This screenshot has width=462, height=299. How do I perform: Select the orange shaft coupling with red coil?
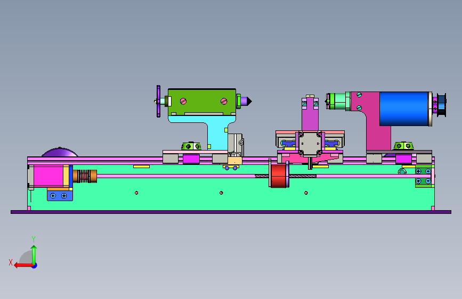85,176
